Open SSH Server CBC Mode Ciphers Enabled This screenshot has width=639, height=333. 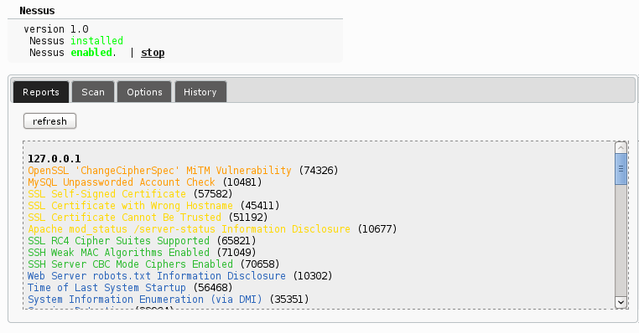coord(131,264)
